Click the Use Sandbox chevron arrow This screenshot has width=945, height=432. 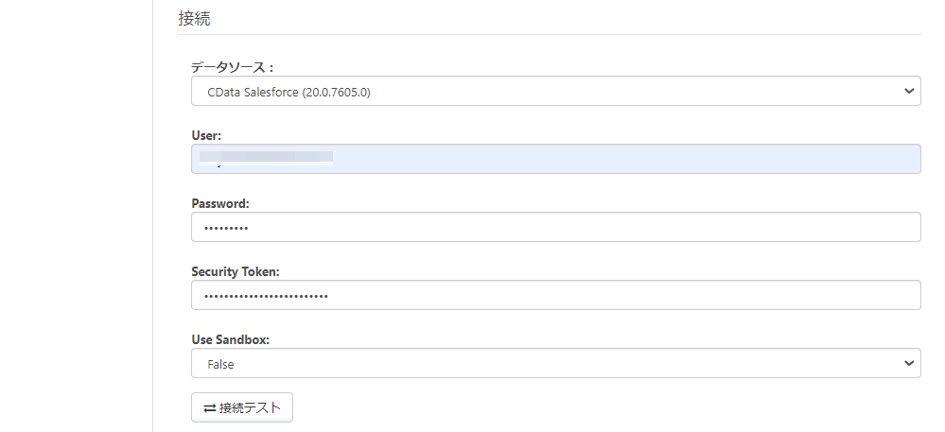pos(909,364)
